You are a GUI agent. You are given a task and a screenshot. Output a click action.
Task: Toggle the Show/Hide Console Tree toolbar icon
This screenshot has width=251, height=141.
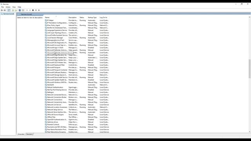click(x=9, y=10)
